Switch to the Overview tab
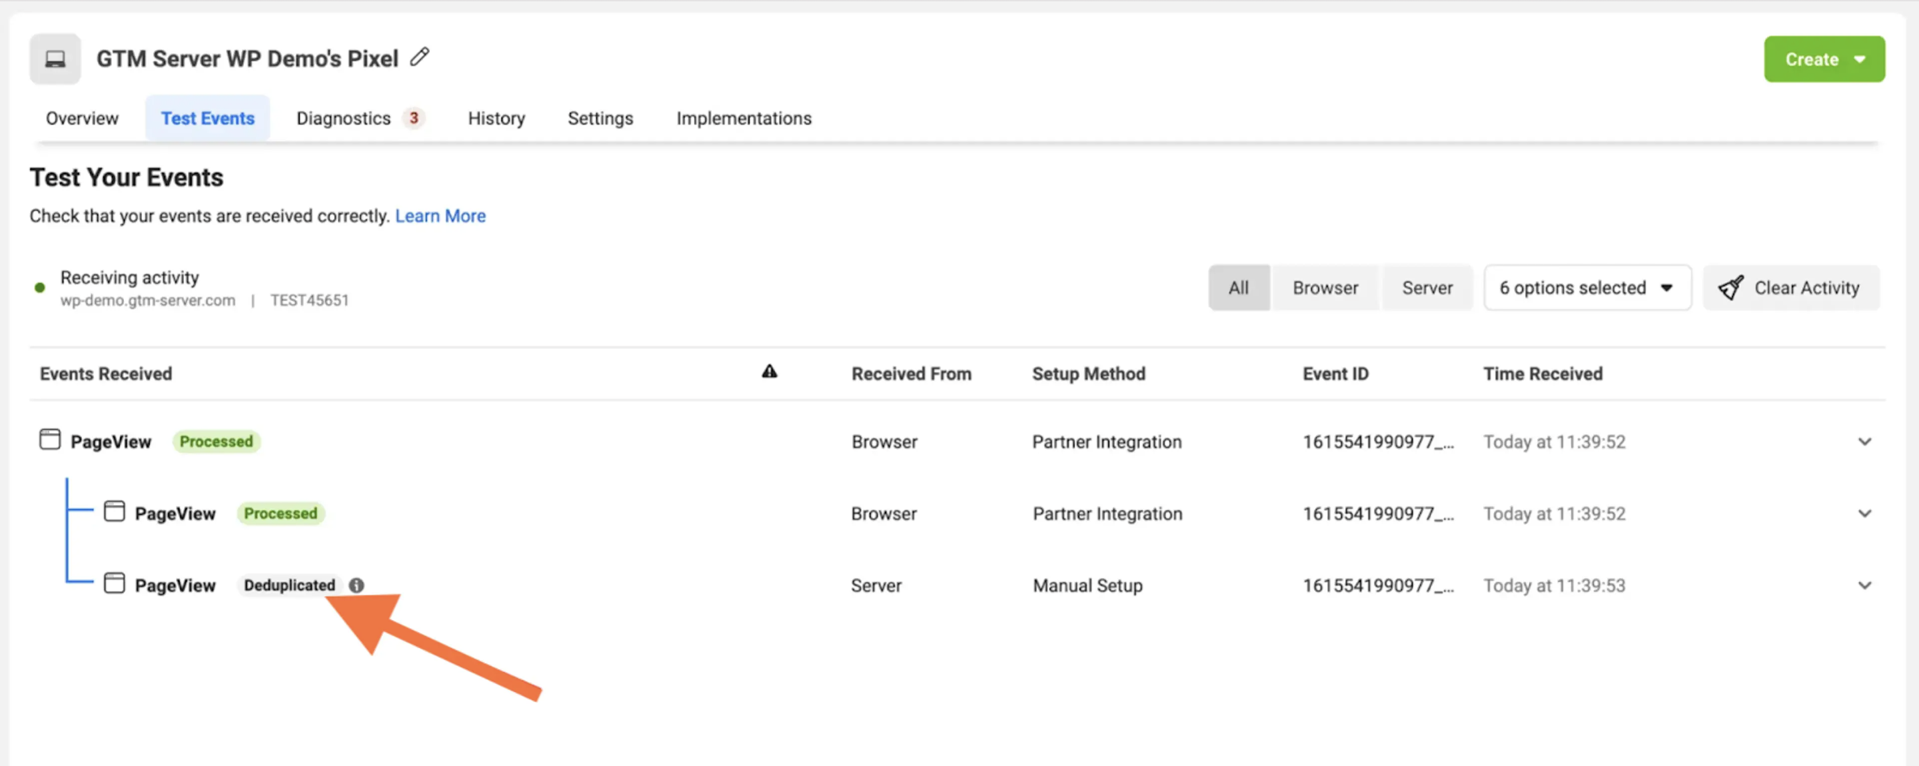Screen dimensions: 1919x766 [x=82, y=117]
